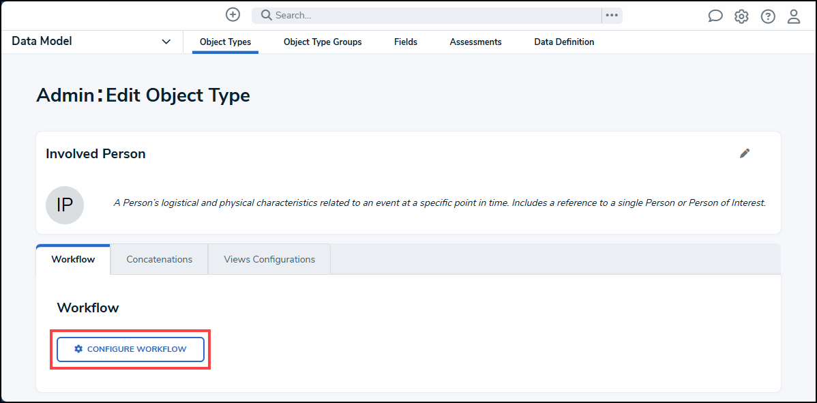Screen dimensions: 817x403
Task: Click the search magnifier icon
Action: pos(266,15)
